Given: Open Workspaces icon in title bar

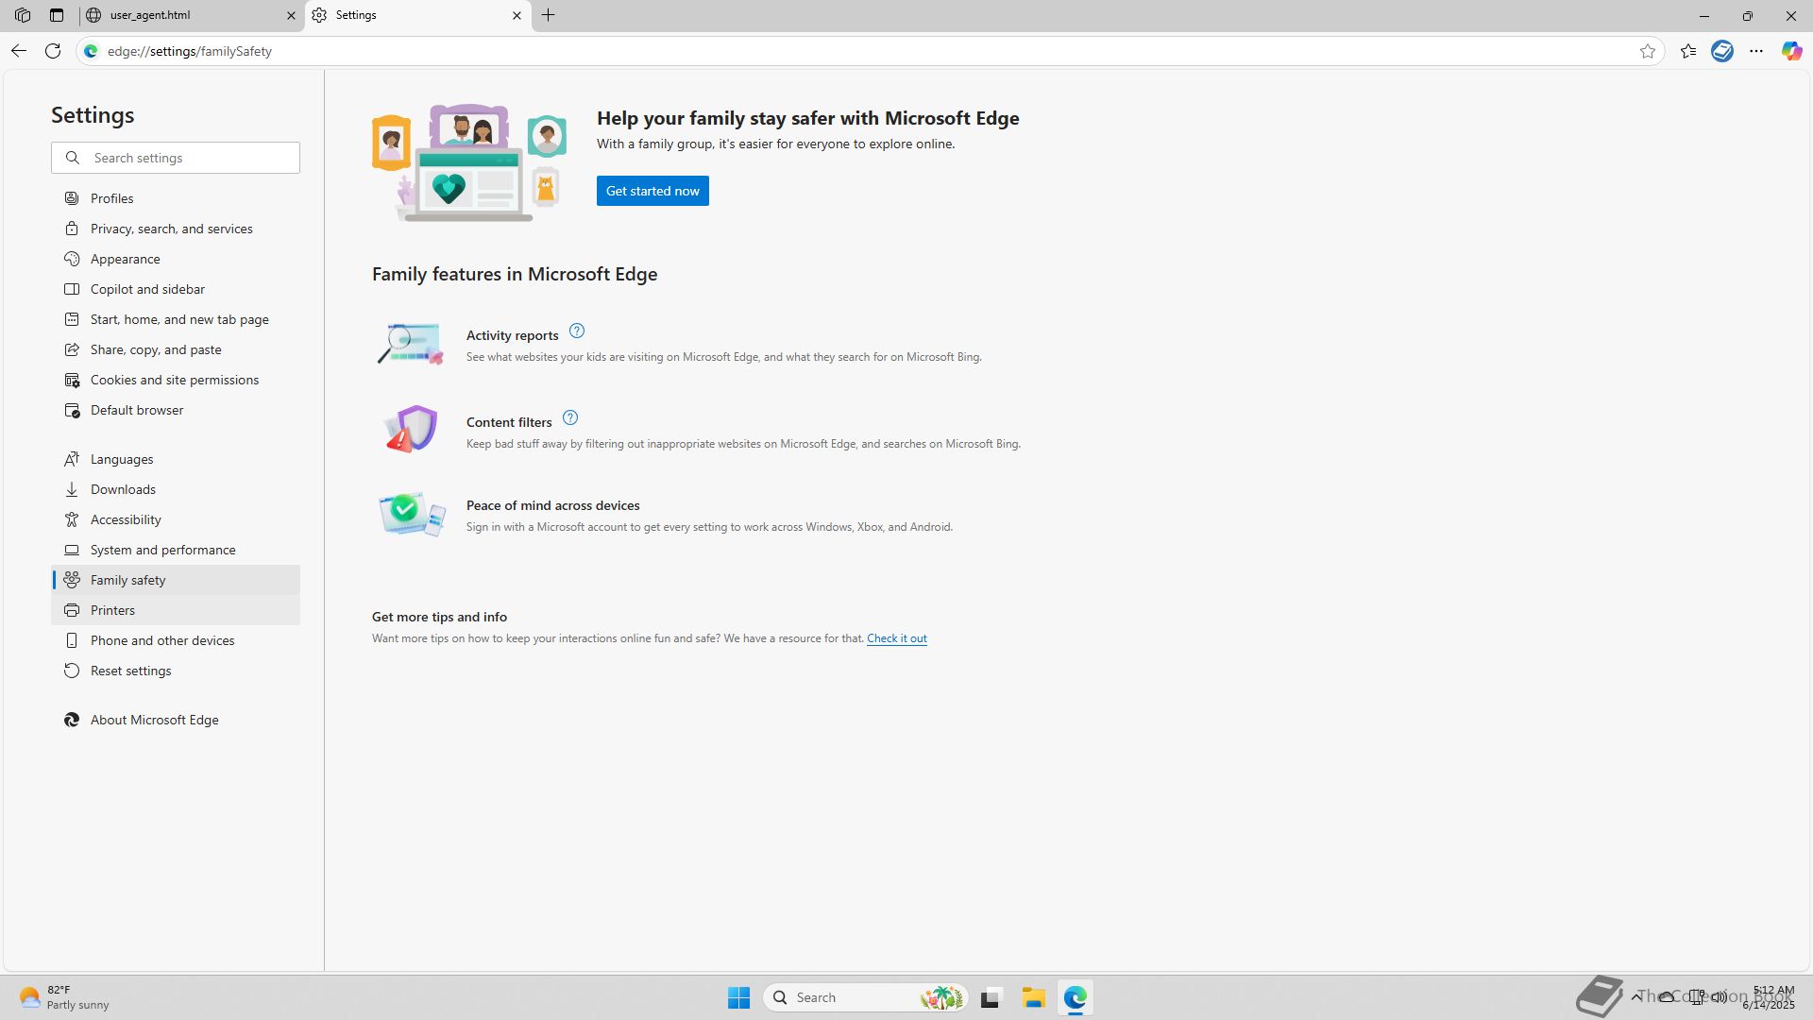Looking at the screenshot, I should tap(23, 15).
